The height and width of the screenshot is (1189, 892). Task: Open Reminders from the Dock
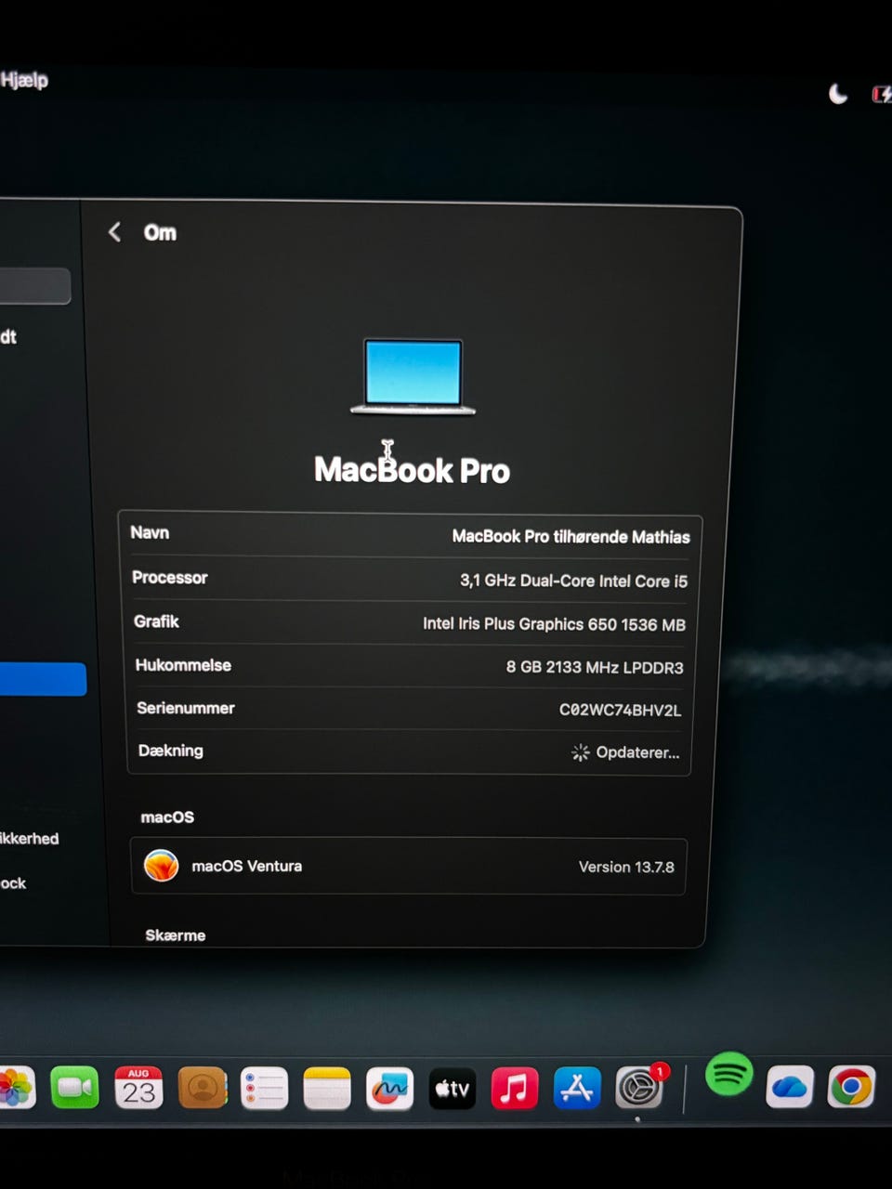point(264,1089)
